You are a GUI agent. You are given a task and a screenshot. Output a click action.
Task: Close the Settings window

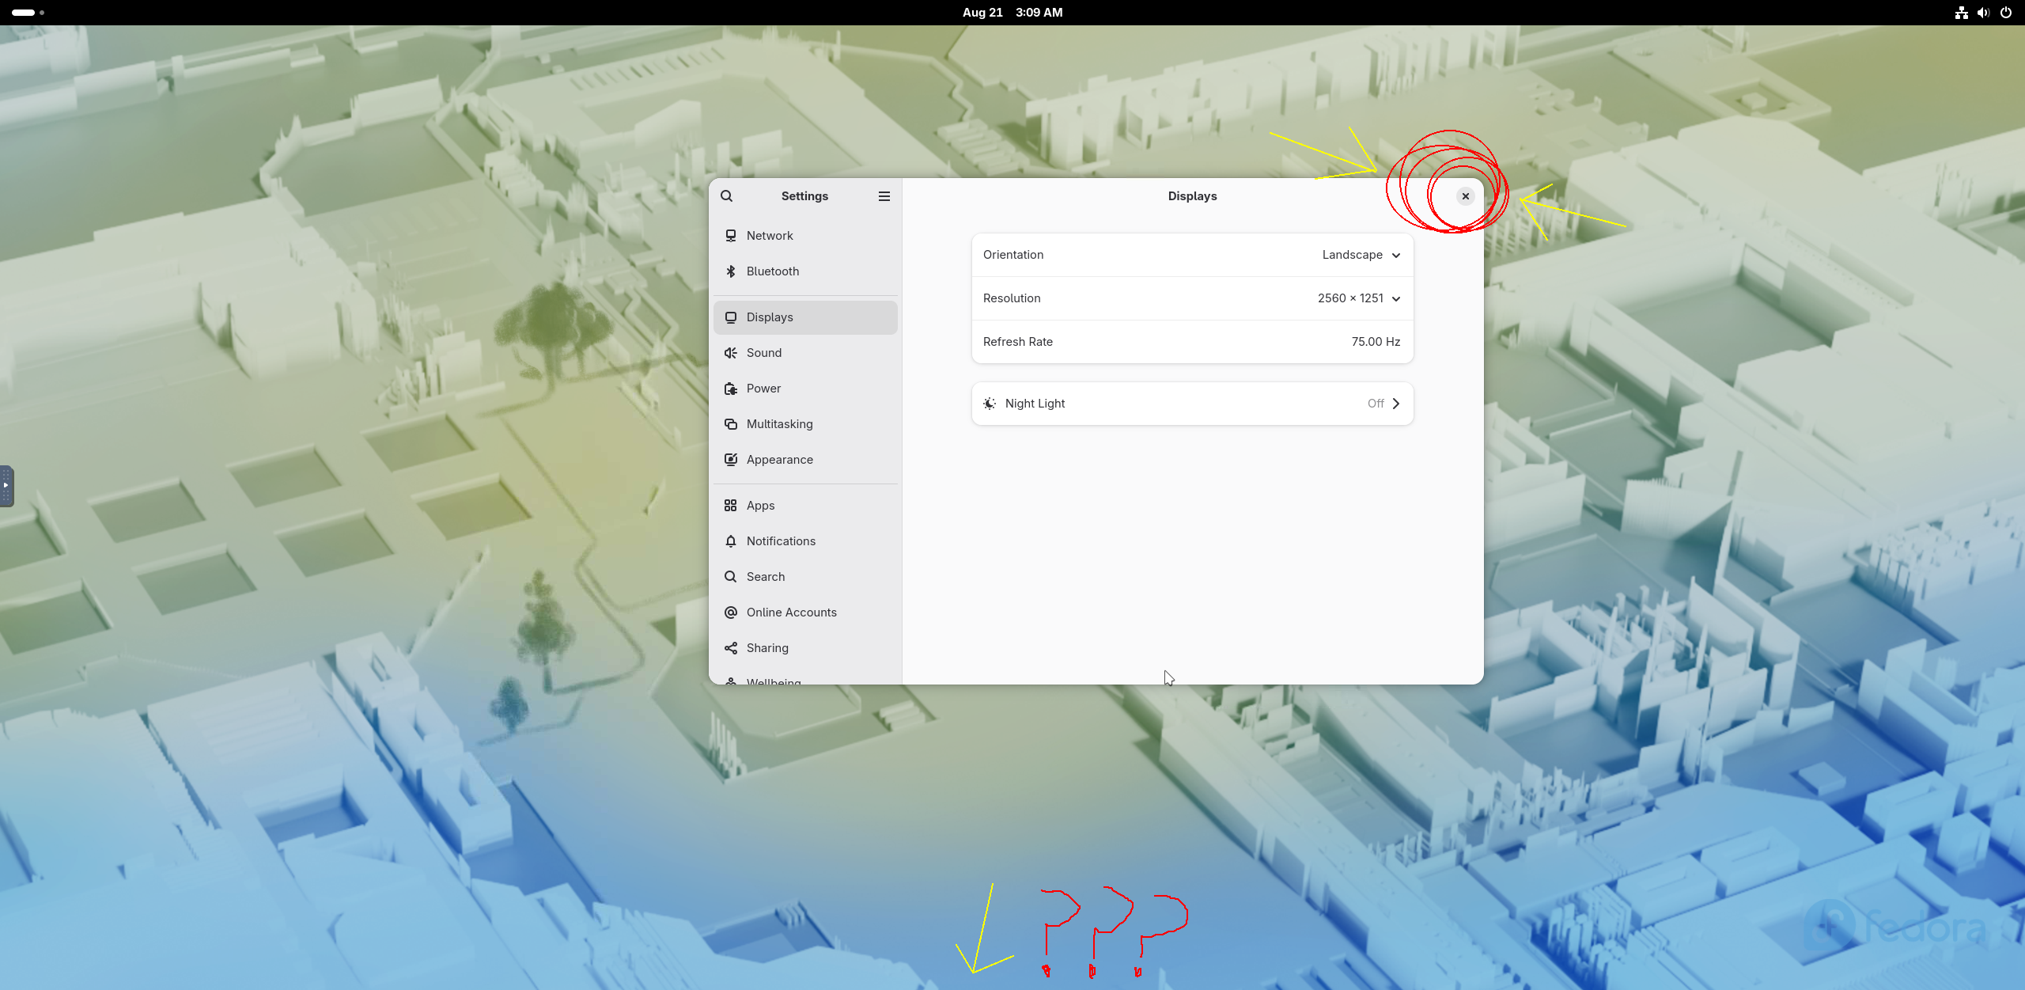1466,196
